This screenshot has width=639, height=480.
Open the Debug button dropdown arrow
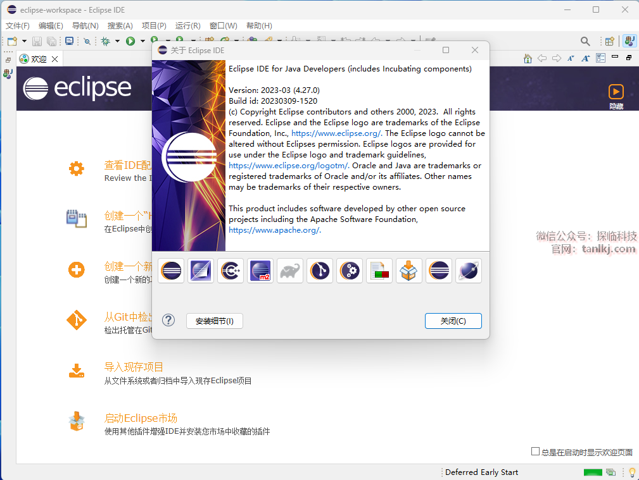click(118, 41)
